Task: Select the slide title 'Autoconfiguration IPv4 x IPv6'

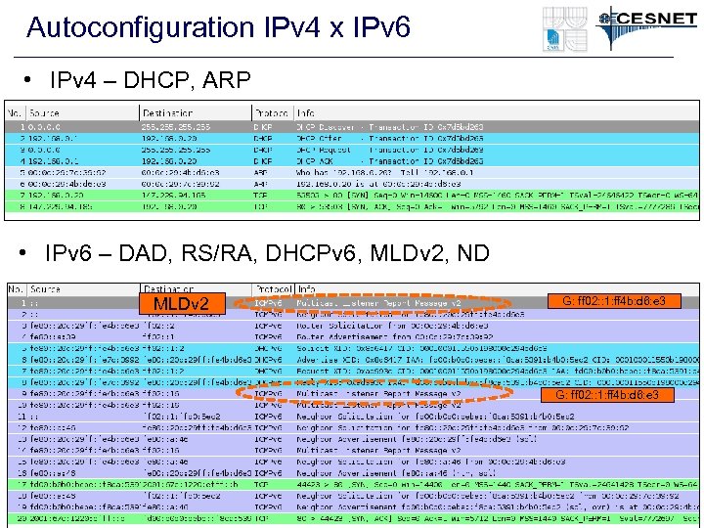Action: pyautogui.click(x=218, y=27)
